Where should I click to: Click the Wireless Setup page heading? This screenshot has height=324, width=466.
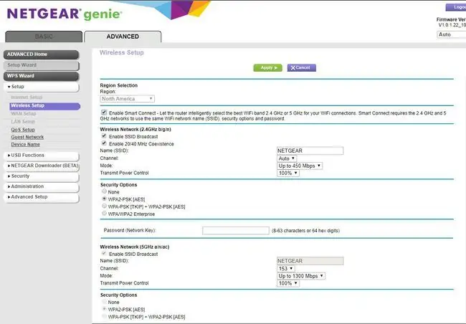(x=122, y=52)
